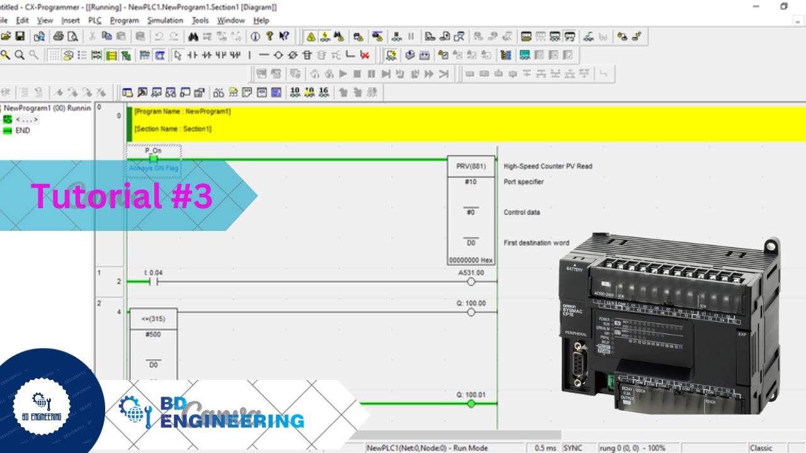
Task: Open the Program menu
Action: click(x=125, y=20)
